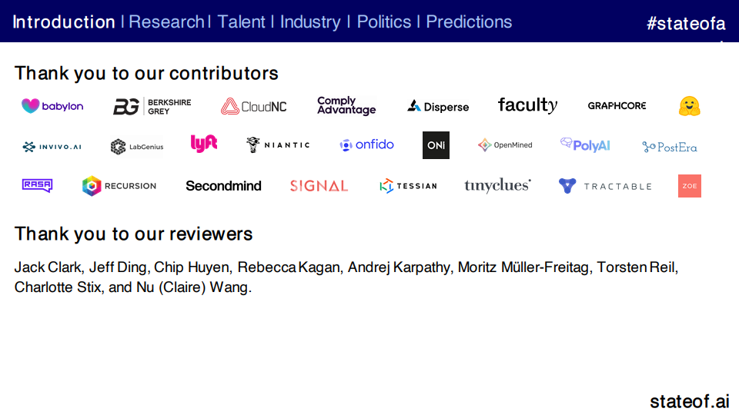Click the #stateofai hashtag in header
The width and height of the screenshot is (739, 415).
[x=686, y=24]
